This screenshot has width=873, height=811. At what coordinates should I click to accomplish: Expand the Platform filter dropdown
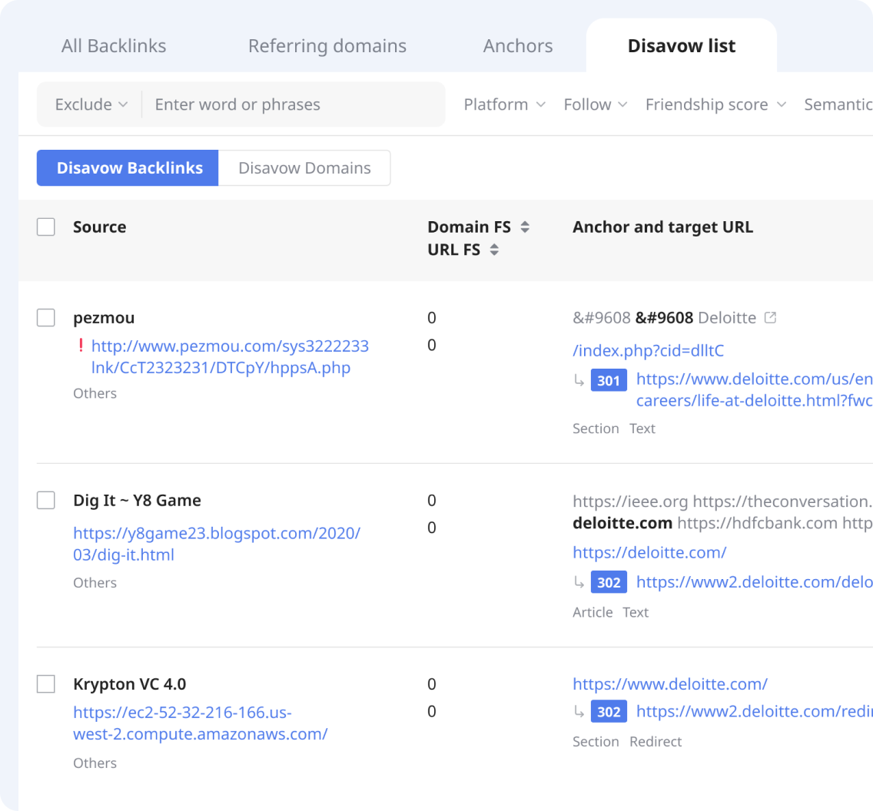pos(504,104)
